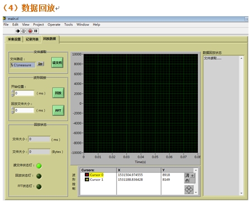Click the Y column header in cursor legend
This screenshot has width=249, height=201.
[178, 170]
